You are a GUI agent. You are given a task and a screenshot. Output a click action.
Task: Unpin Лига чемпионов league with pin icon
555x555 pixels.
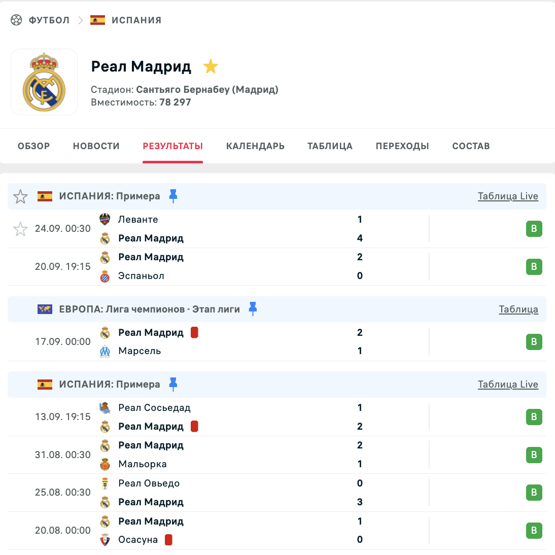pyautogui.click(x=253, y=309)
